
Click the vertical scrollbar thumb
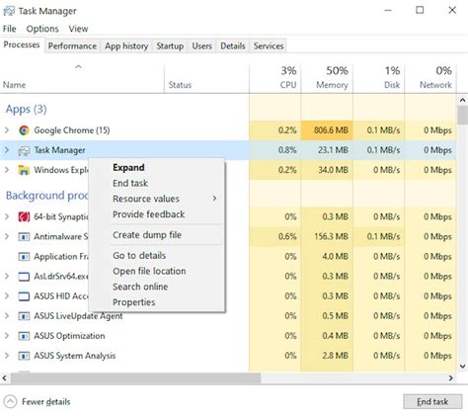462,115
